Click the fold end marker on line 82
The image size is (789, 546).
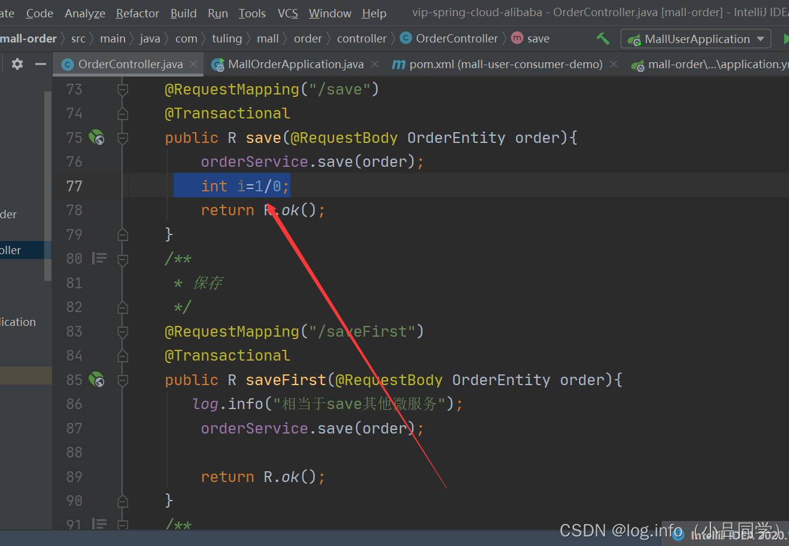(123, 307)
